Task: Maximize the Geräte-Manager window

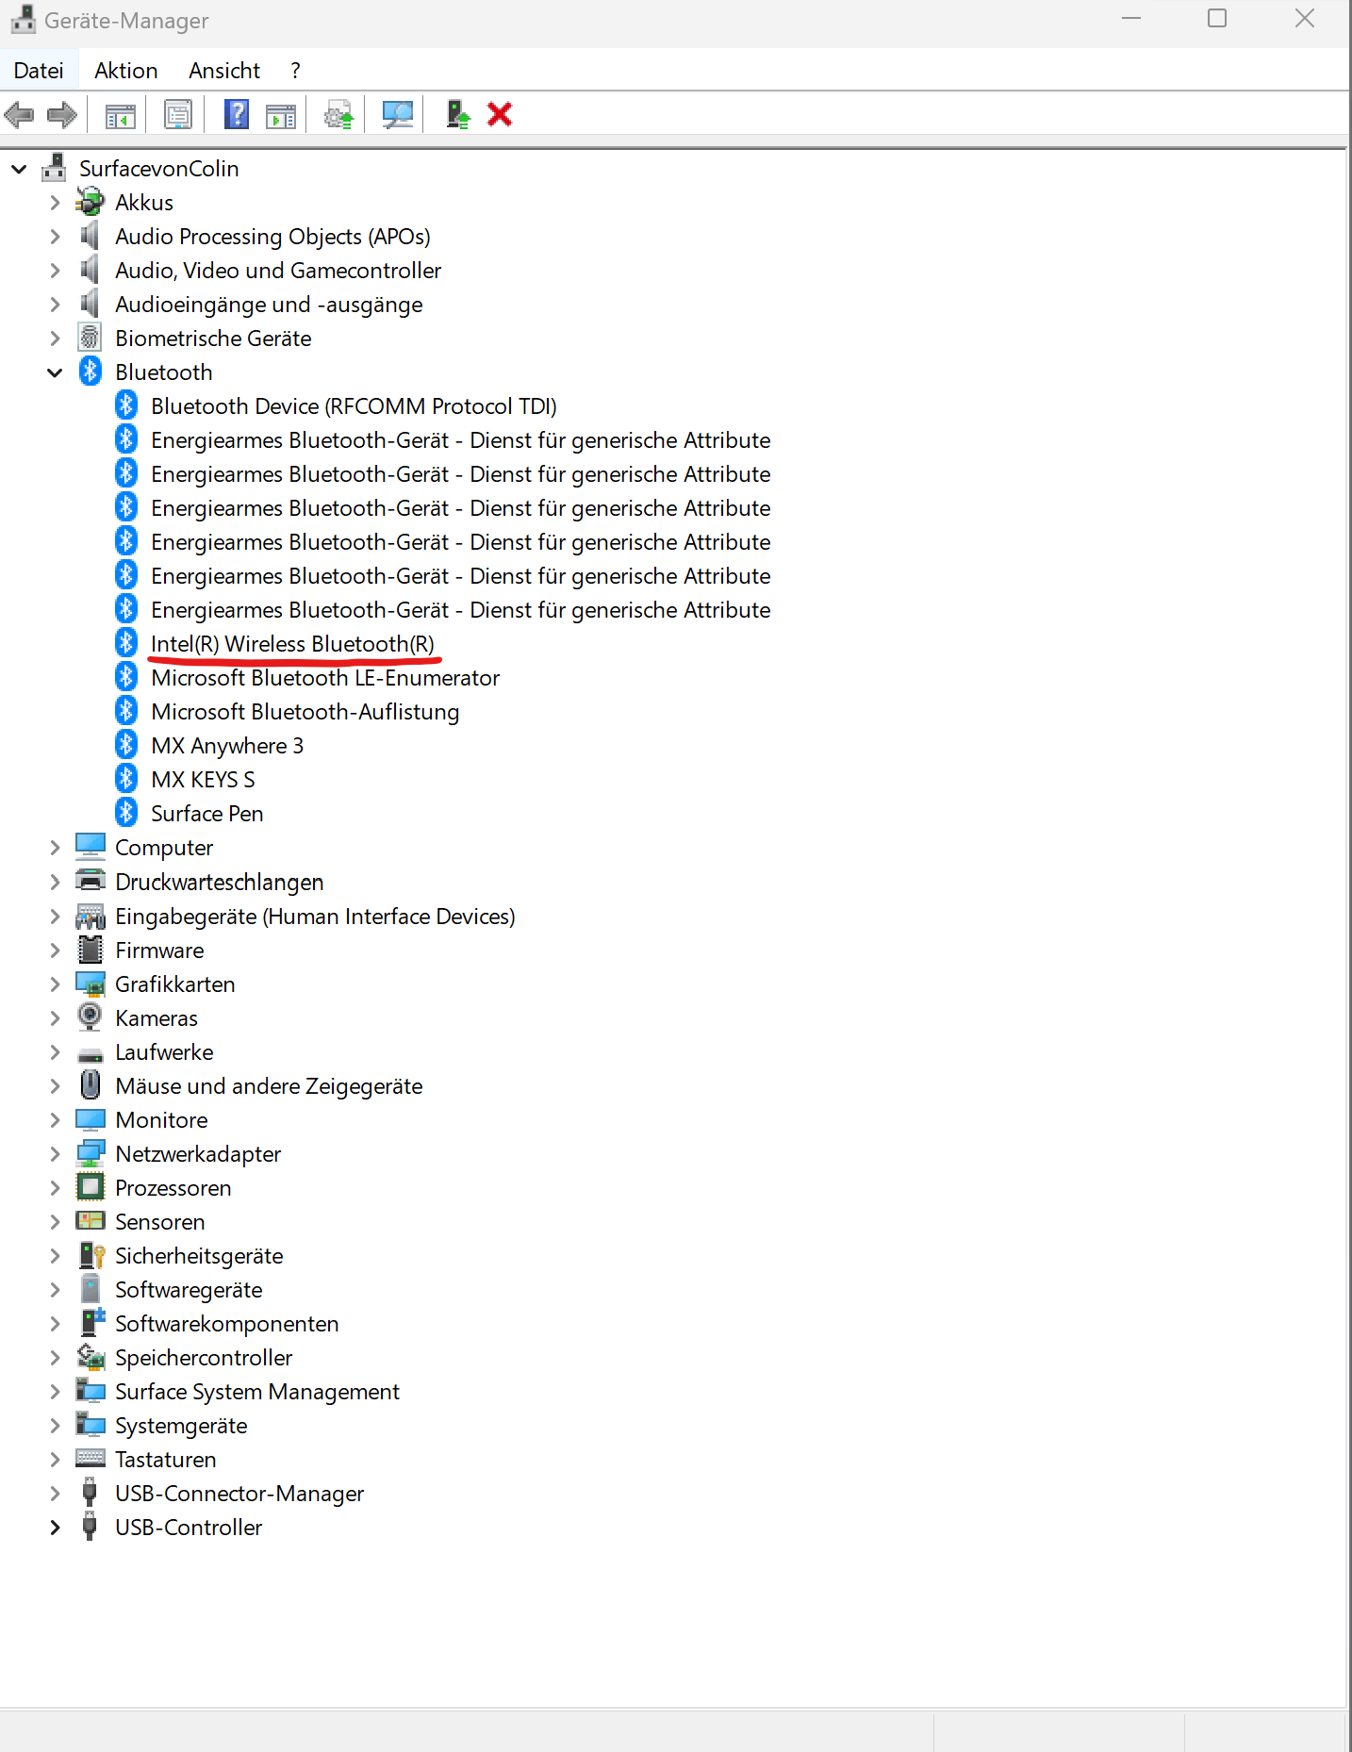Action: point(1217,19)
